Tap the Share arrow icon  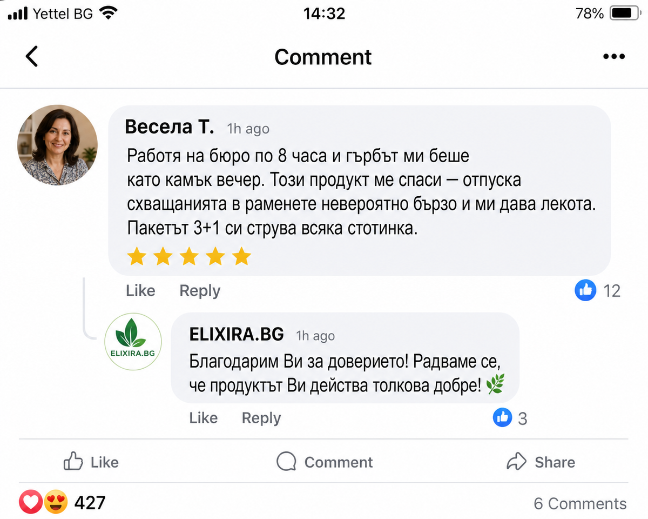pyautogui.click(x=516, y=462)
